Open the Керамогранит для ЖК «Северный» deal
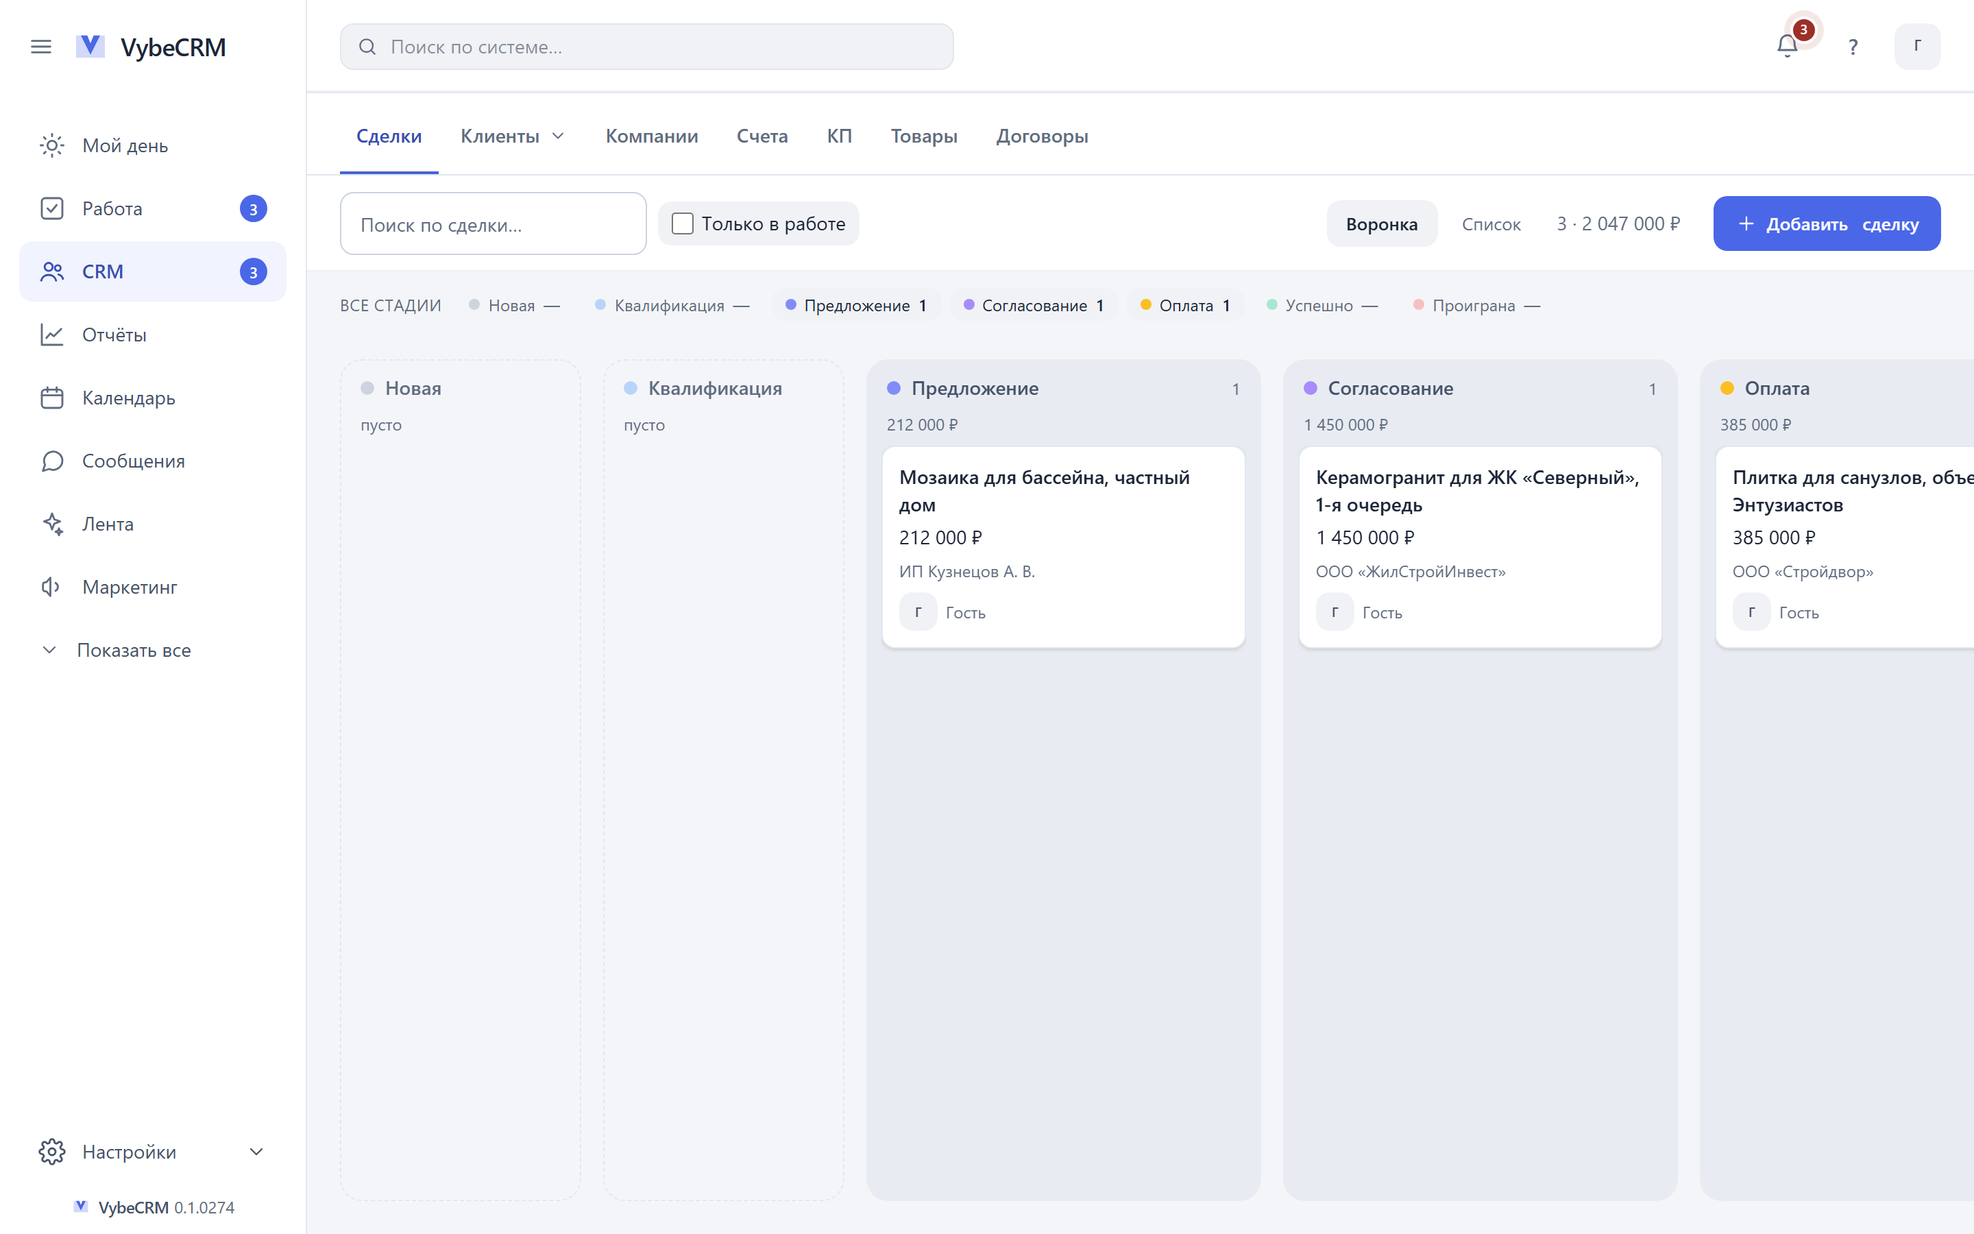This screenshot has width=1974, height=1234. point(1480,547)
